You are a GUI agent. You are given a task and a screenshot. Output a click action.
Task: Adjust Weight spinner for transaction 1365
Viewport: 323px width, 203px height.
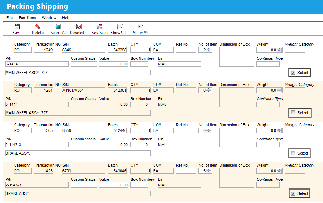[x=279, y=130]
